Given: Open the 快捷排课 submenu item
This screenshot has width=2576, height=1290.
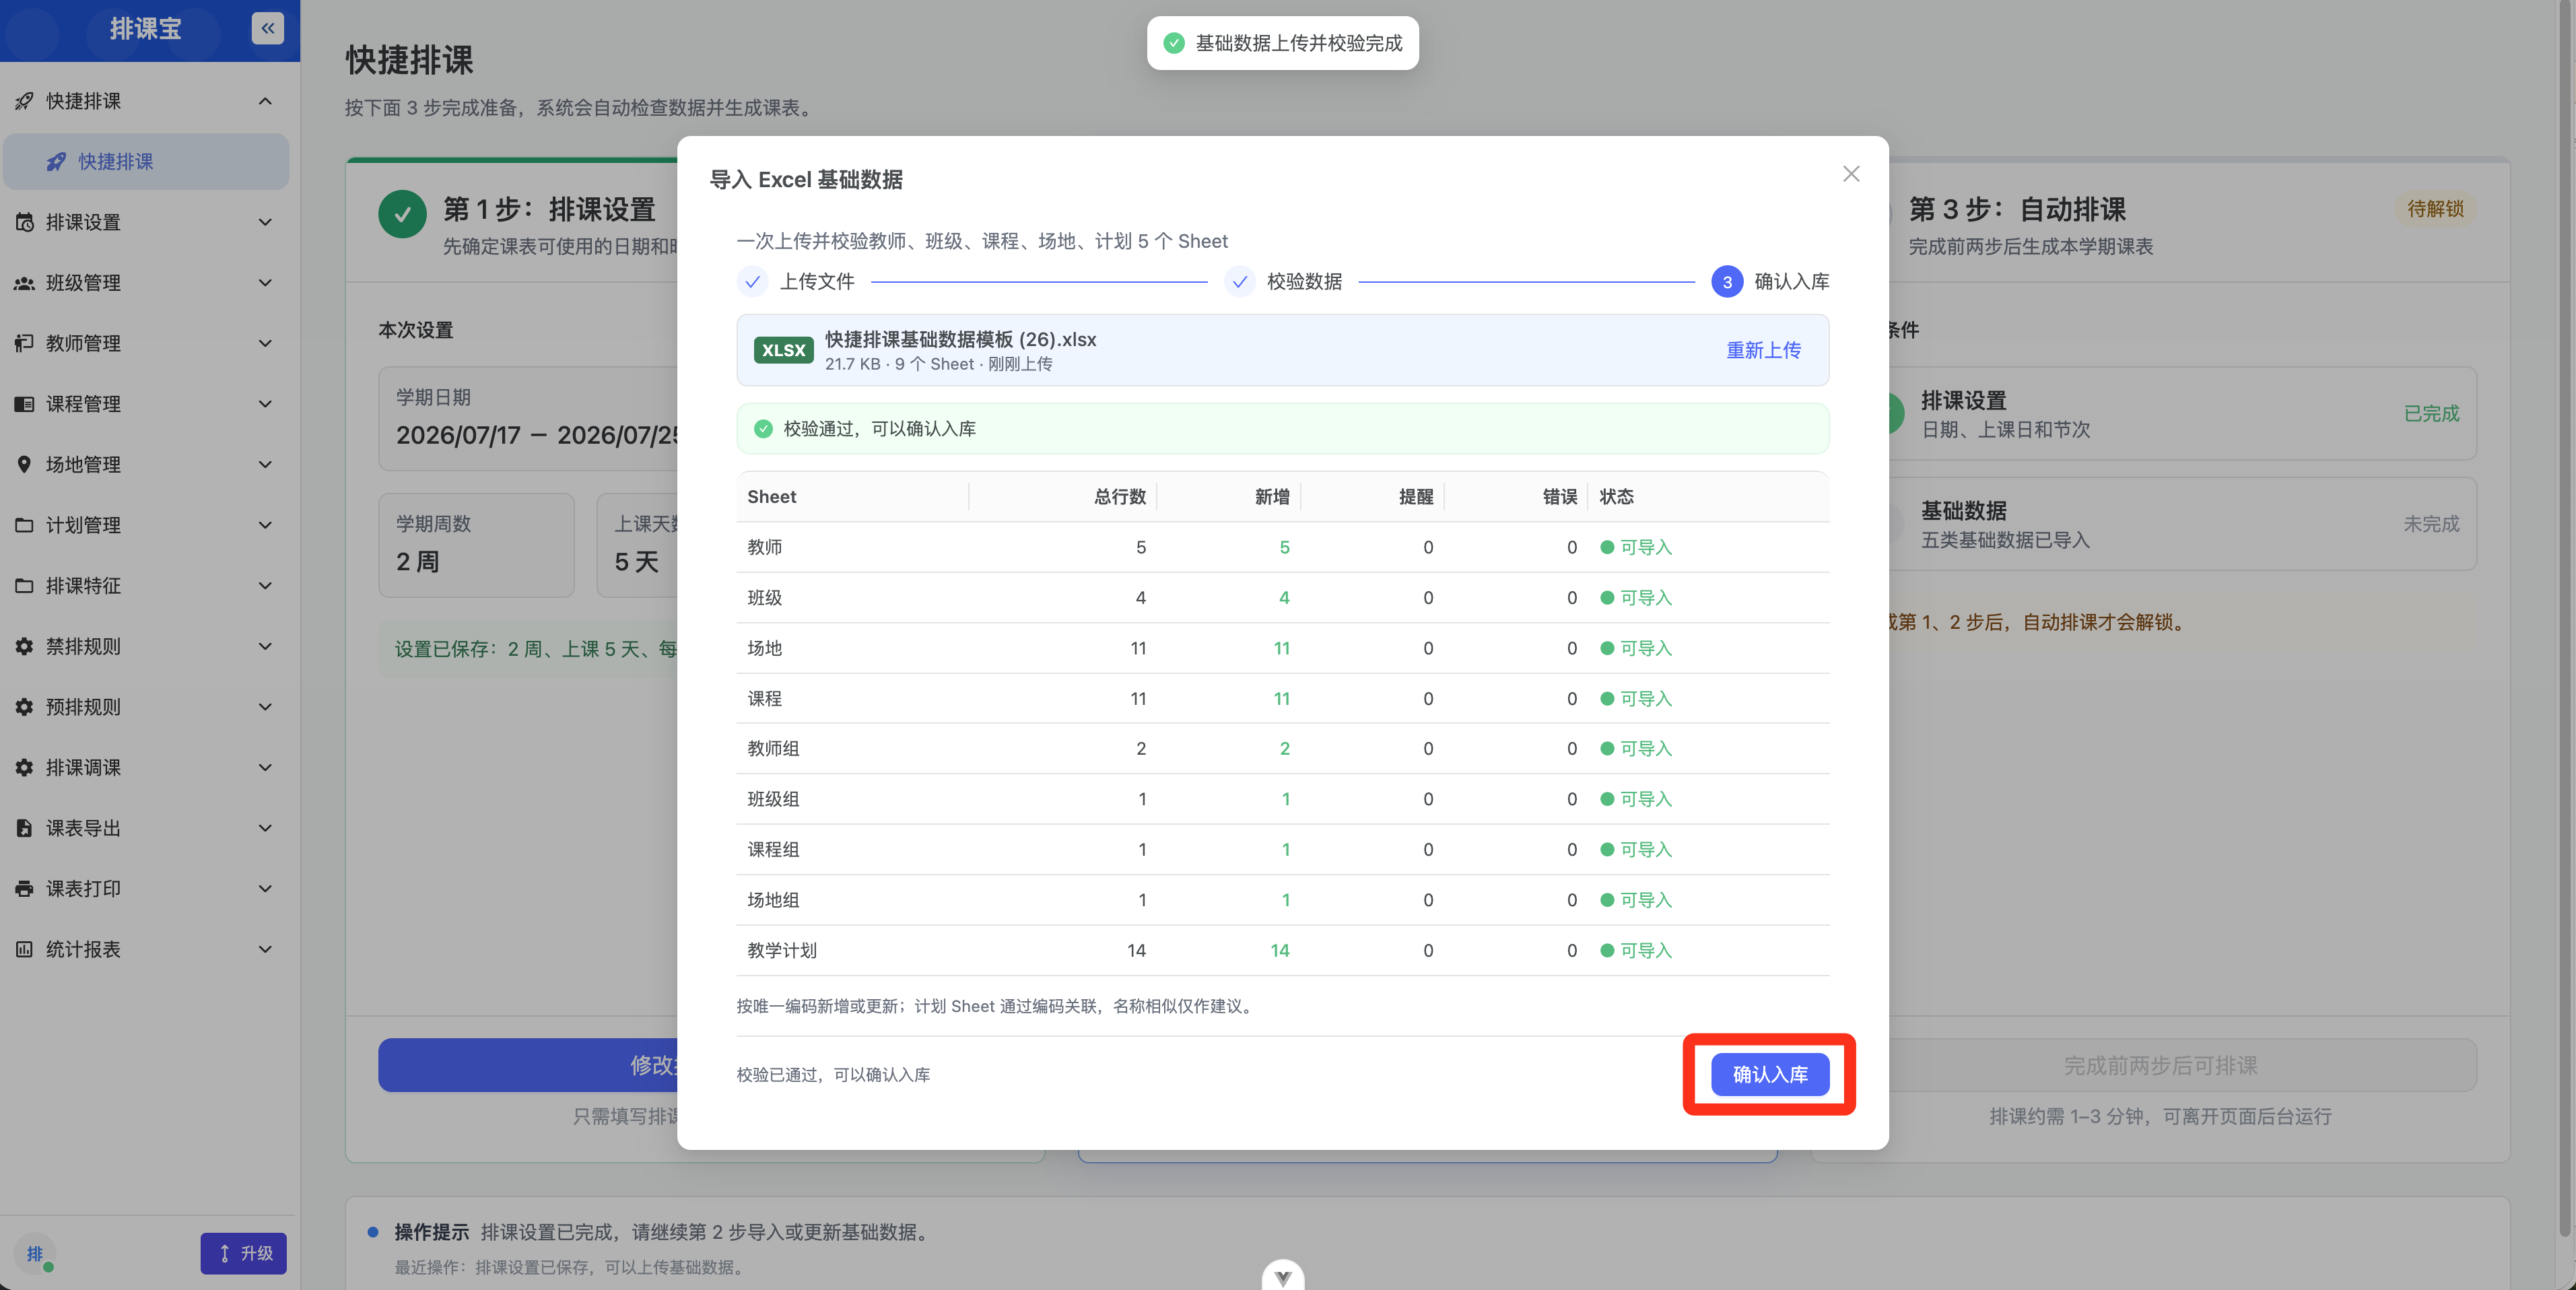Looking at the screenshot, I should click(146, 162).
